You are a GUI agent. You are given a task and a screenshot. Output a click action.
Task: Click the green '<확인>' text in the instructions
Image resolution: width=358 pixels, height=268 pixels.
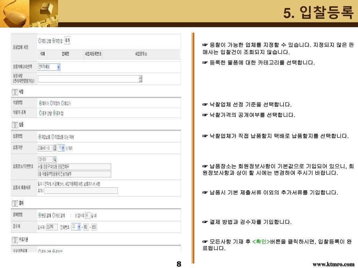[x=261, y=241]
